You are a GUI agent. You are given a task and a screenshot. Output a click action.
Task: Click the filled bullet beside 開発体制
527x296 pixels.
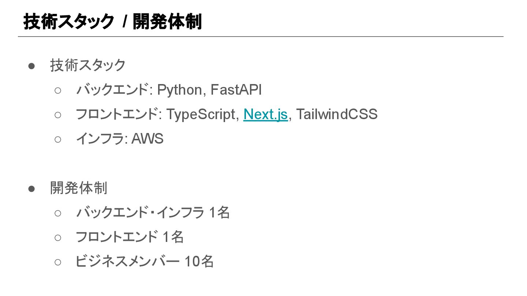pyautogui.click(x=31, y=189)
